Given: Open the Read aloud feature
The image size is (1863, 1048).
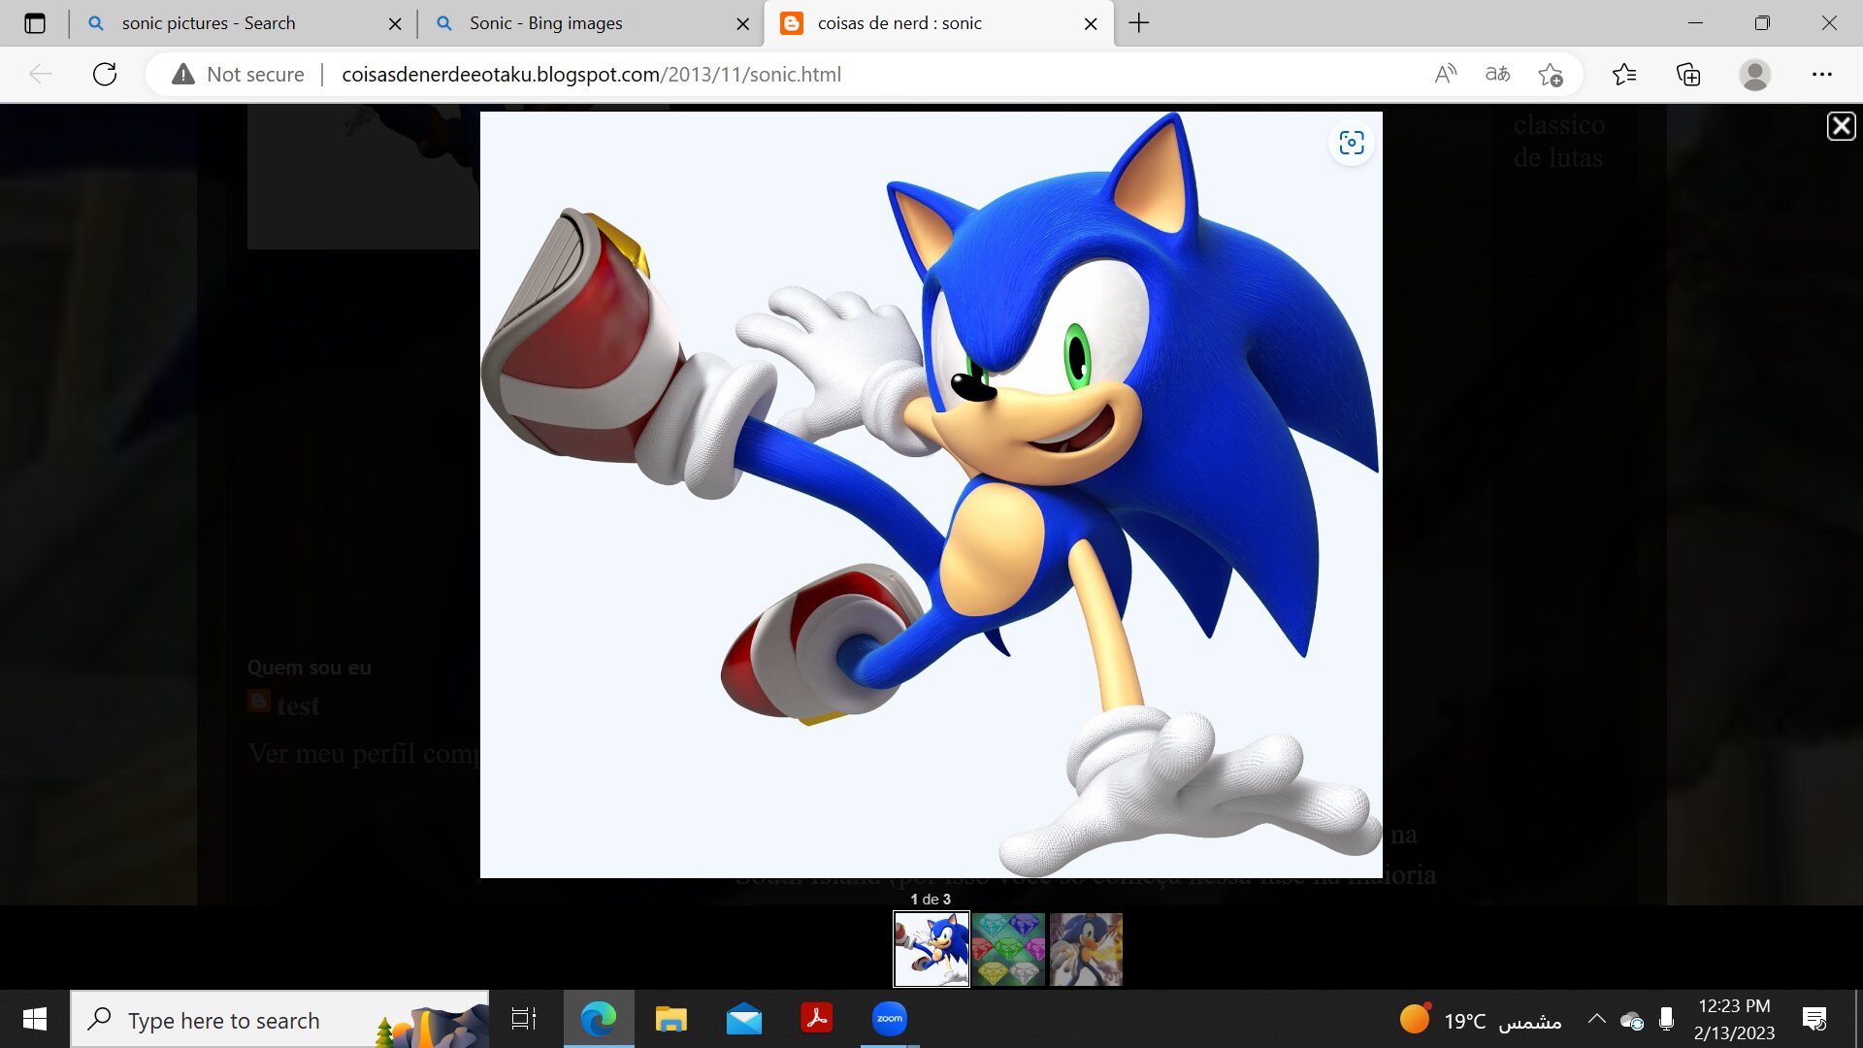Looking at the screenshot, I should [1445, 74].
